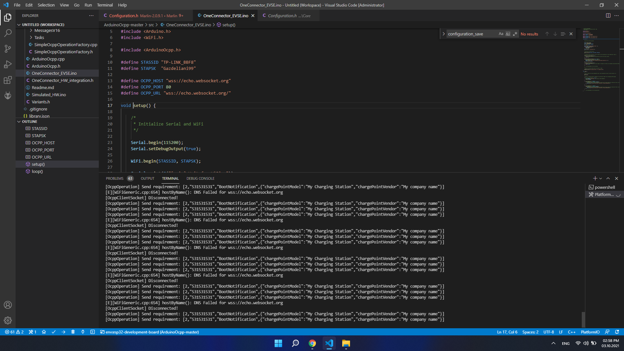Collapse the OUTLINE section
The image size is (624, 351).
click(x=57, y=122)
